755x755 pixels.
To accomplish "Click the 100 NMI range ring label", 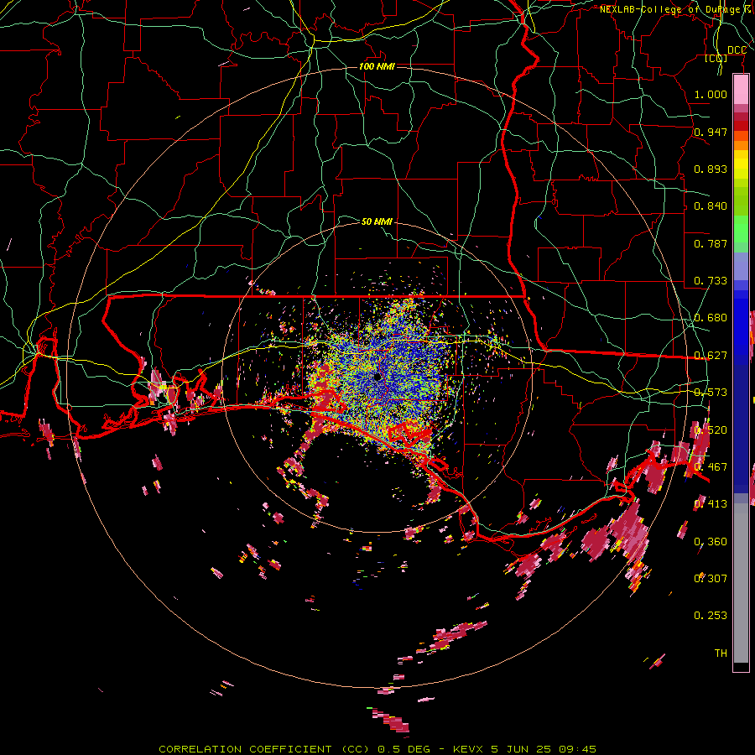I will coord(377,66).
